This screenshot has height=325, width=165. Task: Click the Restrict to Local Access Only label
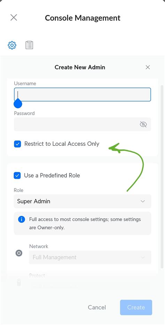(62, 144)
